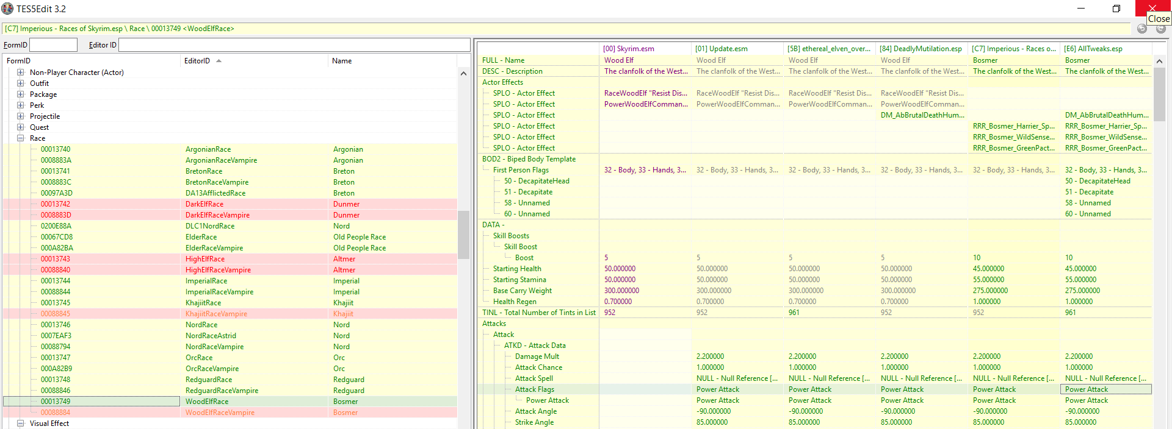Select the ImperialRace record row

click(230, 281)
